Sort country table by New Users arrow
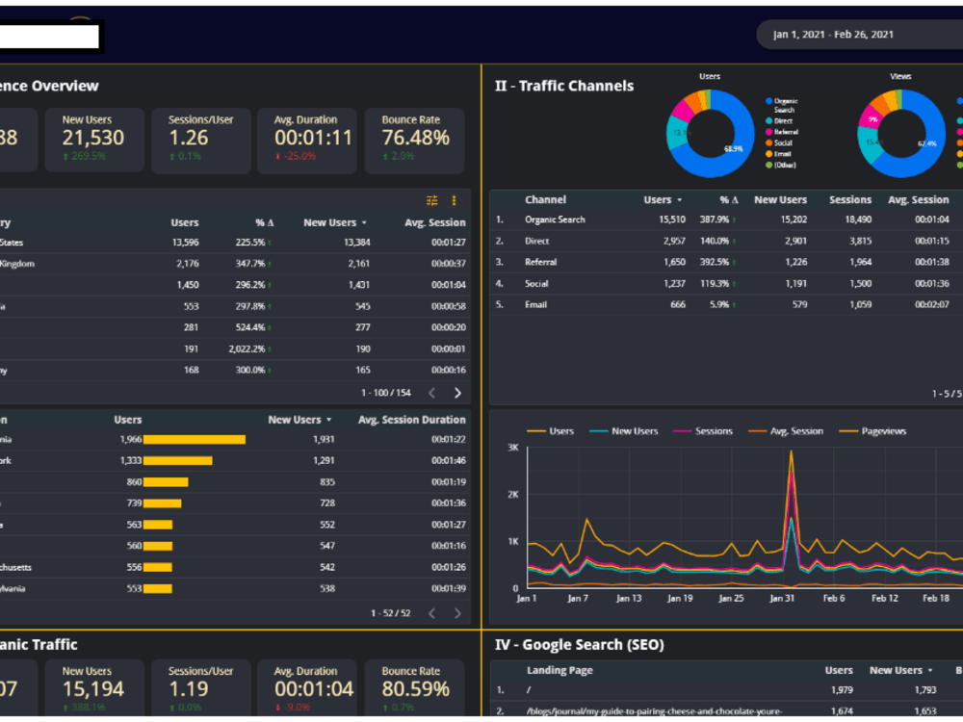This screenshot has height=722, width=963. click(x=364, y=223)
